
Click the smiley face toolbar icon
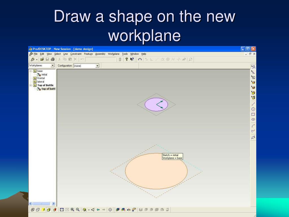point(110,210)
